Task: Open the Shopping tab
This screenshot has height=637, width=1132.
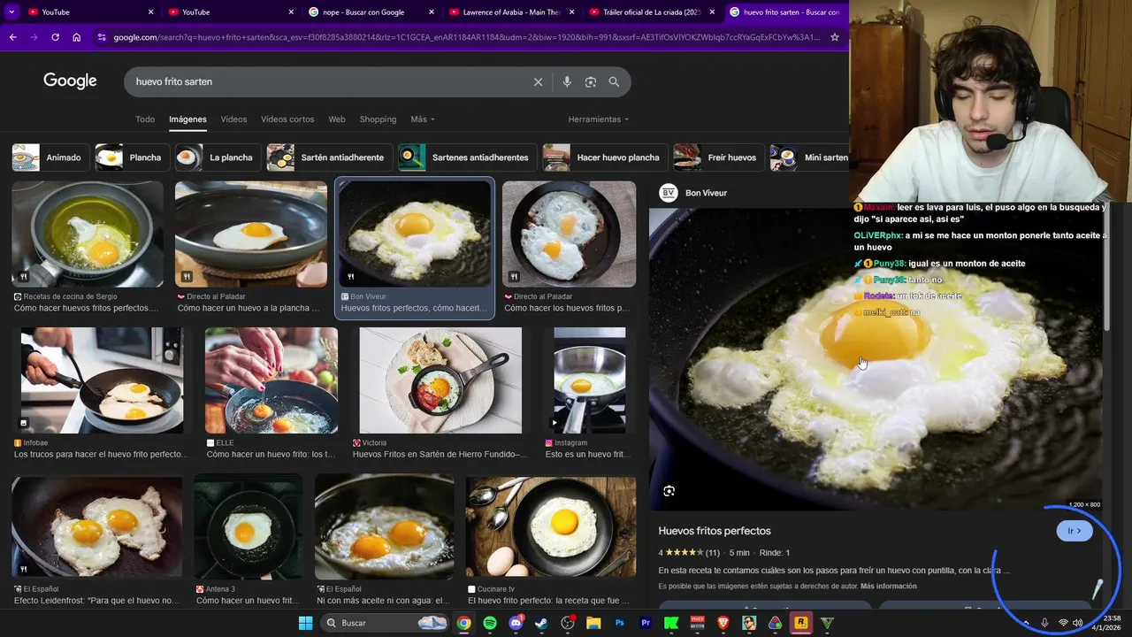Action: (378, 119)
